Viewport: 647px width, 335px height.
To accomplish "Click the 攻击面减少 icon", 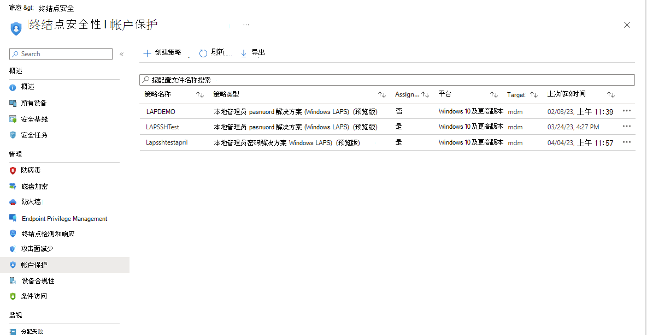I will click(13, 249).
